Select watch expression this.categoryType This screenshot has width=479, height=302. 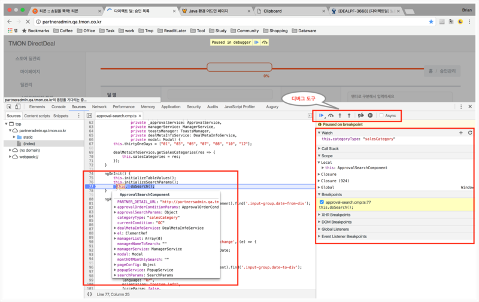click(358, 139)
